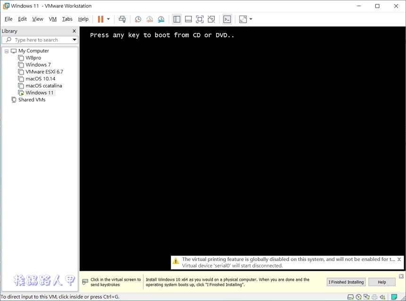Click the I Finished Installing button
Image resolution: width=406 pixels, height=301 pixels.
click(346, 282)
